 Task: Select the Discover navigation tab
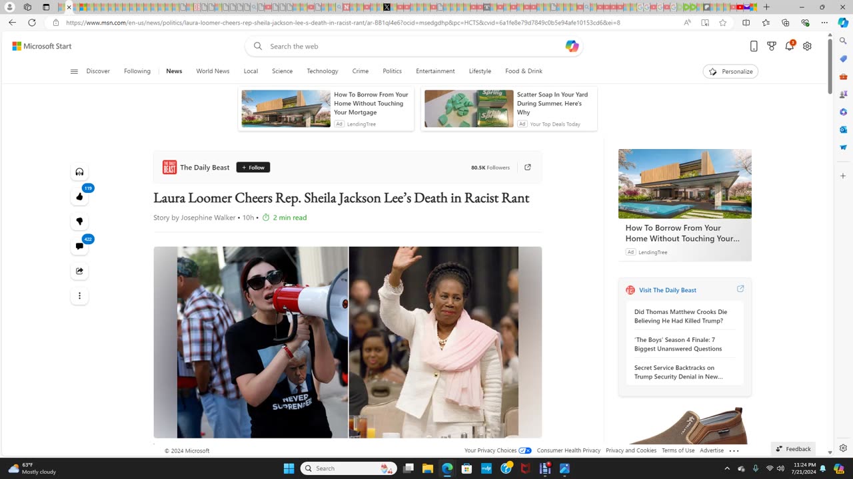pyautogui.click(x=98, y=71)
